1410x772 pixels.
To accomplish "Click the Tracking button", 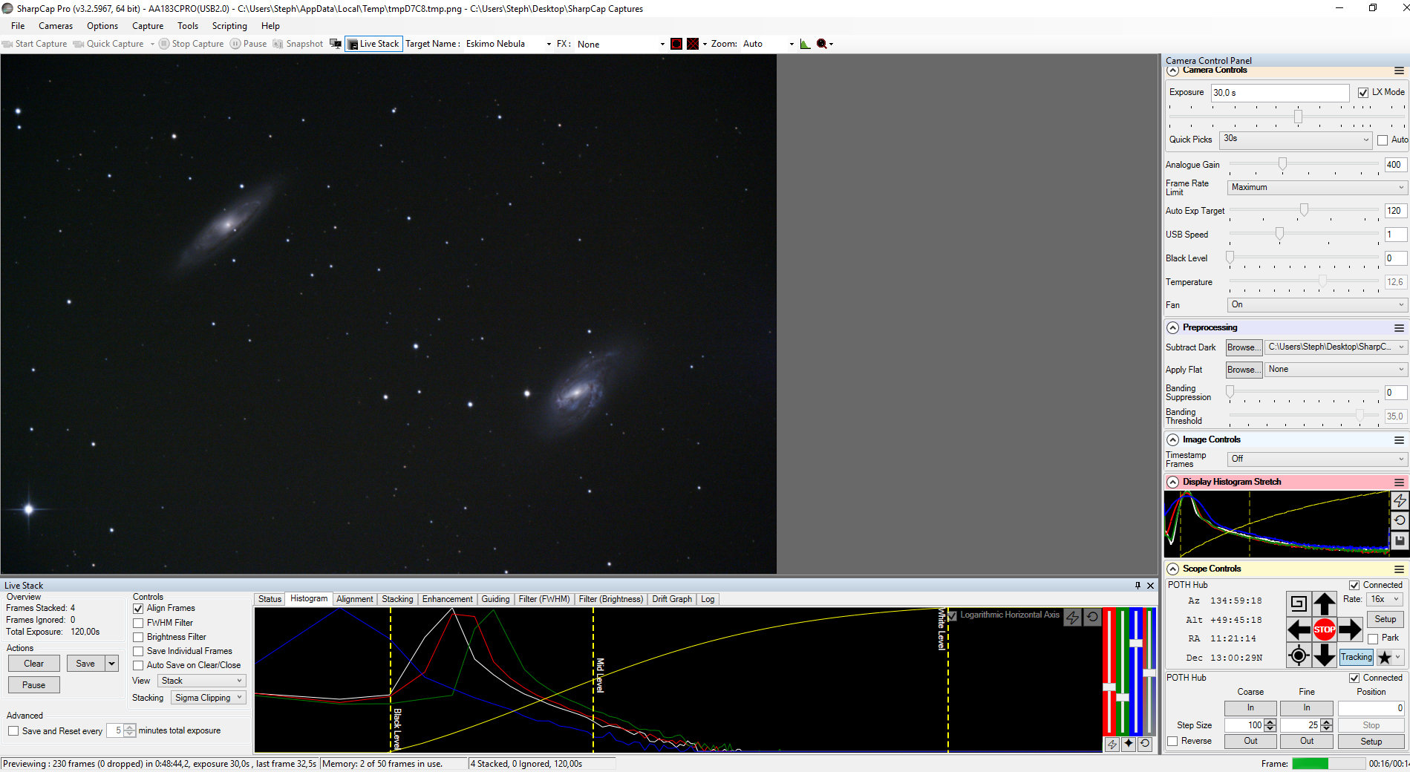I will pos(1356,657).
